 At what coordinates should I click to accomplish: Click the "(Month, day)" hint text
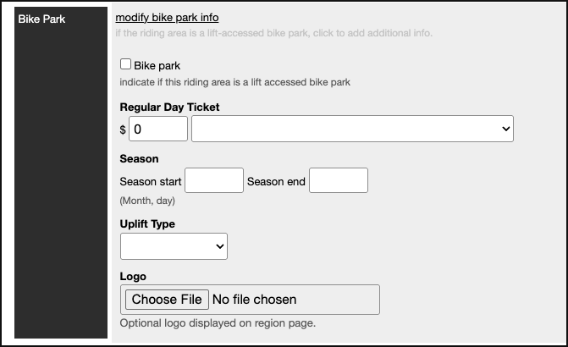pyautogui.click(x=147, y=201)
